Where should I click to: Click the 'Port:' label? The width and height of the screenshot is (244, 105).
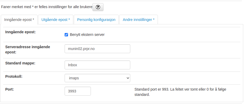click(9, 89)
